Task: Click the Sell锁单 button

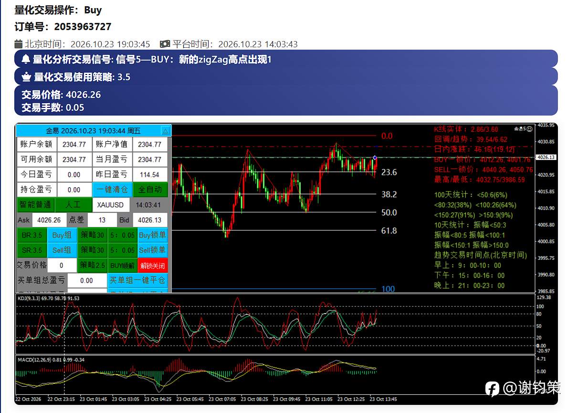Action: (x=153, y=250)
